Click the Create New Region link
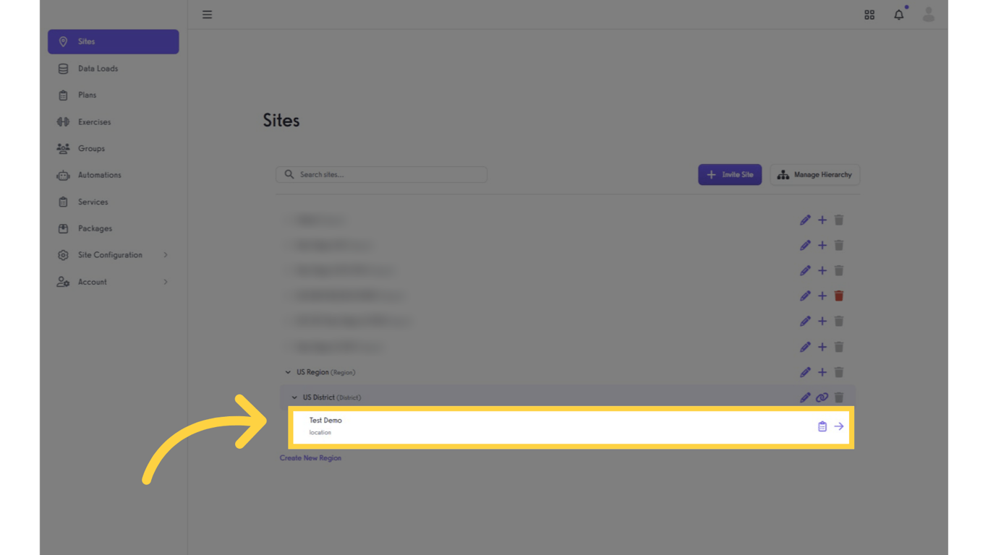 pyautogui.click(x=310, y=458)
